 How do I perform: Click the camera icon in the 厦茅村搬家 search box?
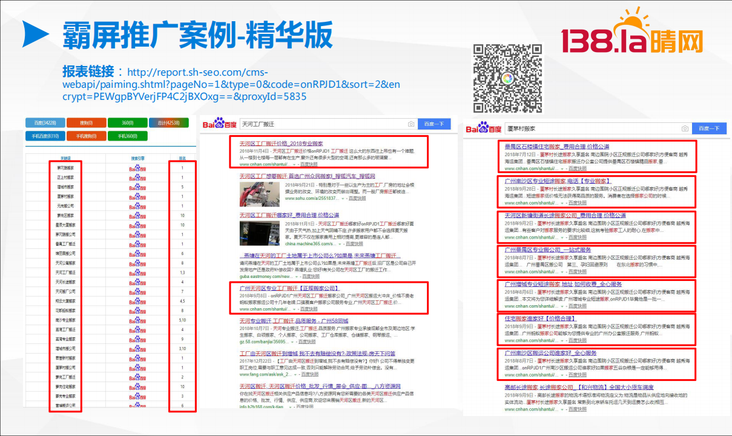685,129
